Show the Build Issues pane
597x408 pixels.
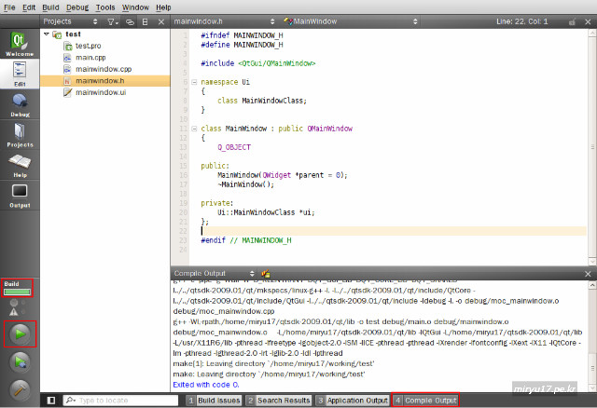point(214,401)
